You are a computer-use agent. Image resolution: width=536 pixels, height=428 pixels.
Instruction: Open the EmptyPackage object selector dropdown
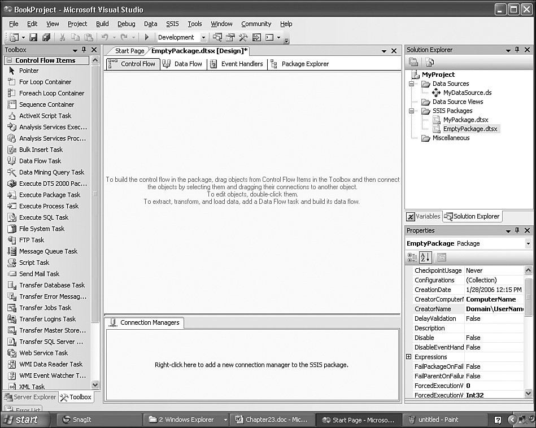pos(528,243)
